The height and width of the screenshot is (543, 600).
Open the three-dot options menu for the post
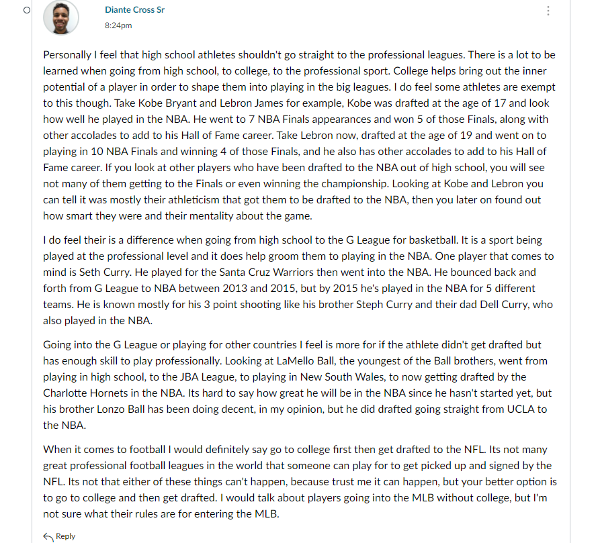[x=548, y=11]
